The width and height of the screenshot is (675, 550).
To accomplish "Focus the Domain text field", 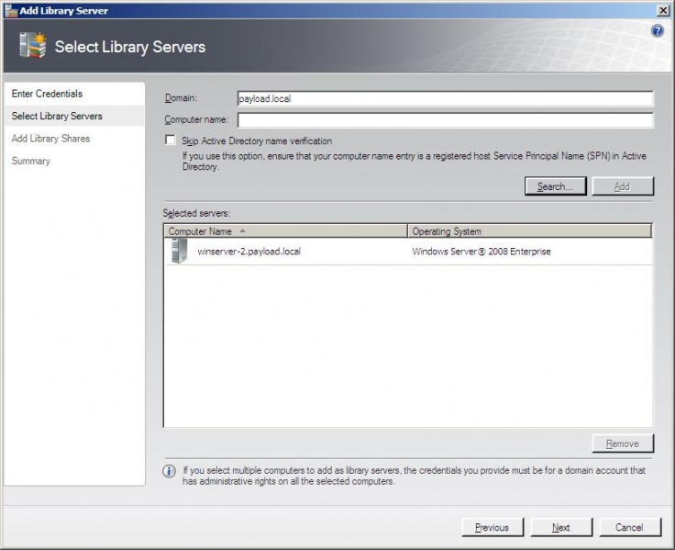I will pos(445,98).
